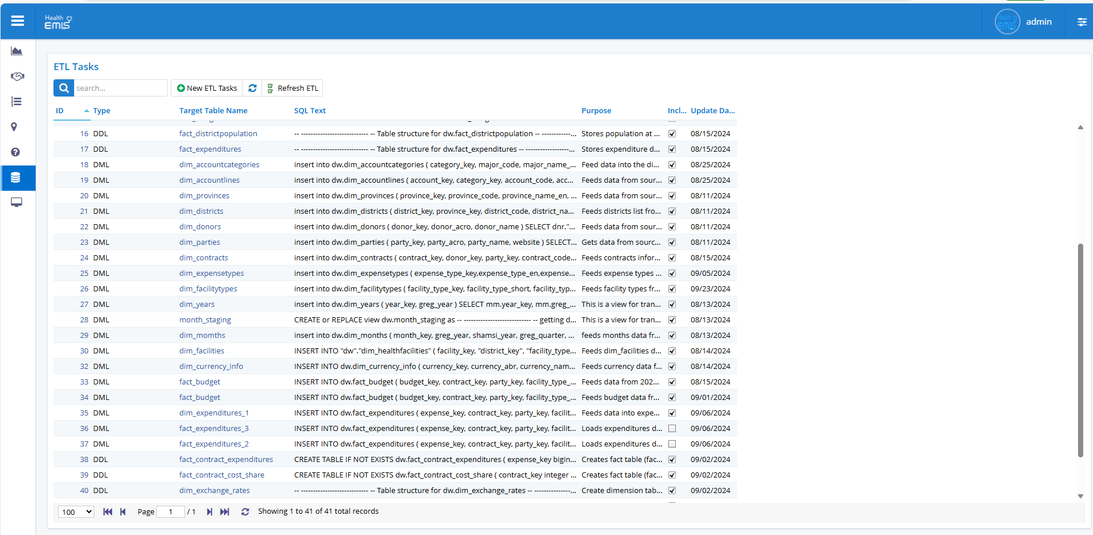Select the database sidebar icon
The width and height of the screenshot is (1093, 535).
click(16, 178)
